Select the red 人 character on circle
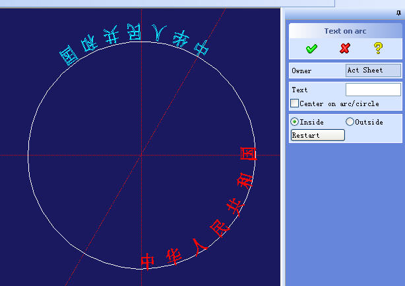The width and height of the screenshot is (405, 286). coord(199,247)
